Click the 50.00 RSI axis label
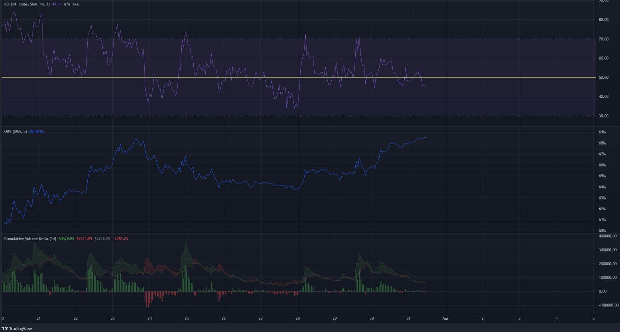This screenshot has width=620, height=332. tap(603, 77)
